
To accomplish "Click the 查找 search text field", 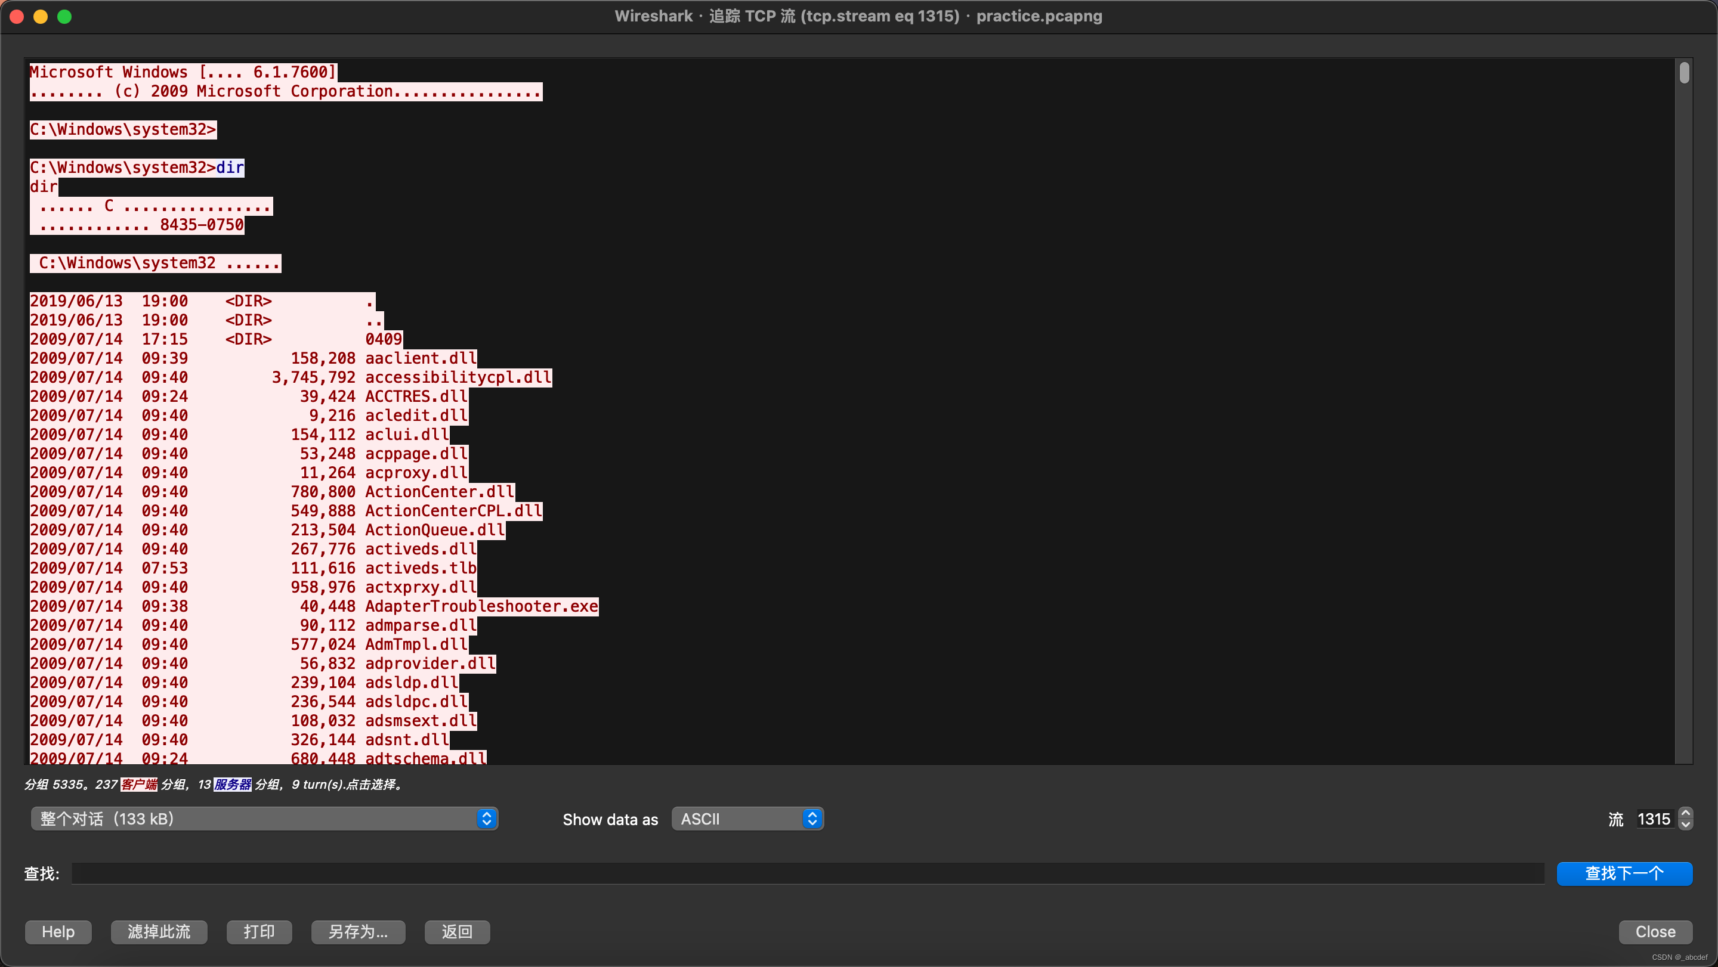I will pos(807,873).
